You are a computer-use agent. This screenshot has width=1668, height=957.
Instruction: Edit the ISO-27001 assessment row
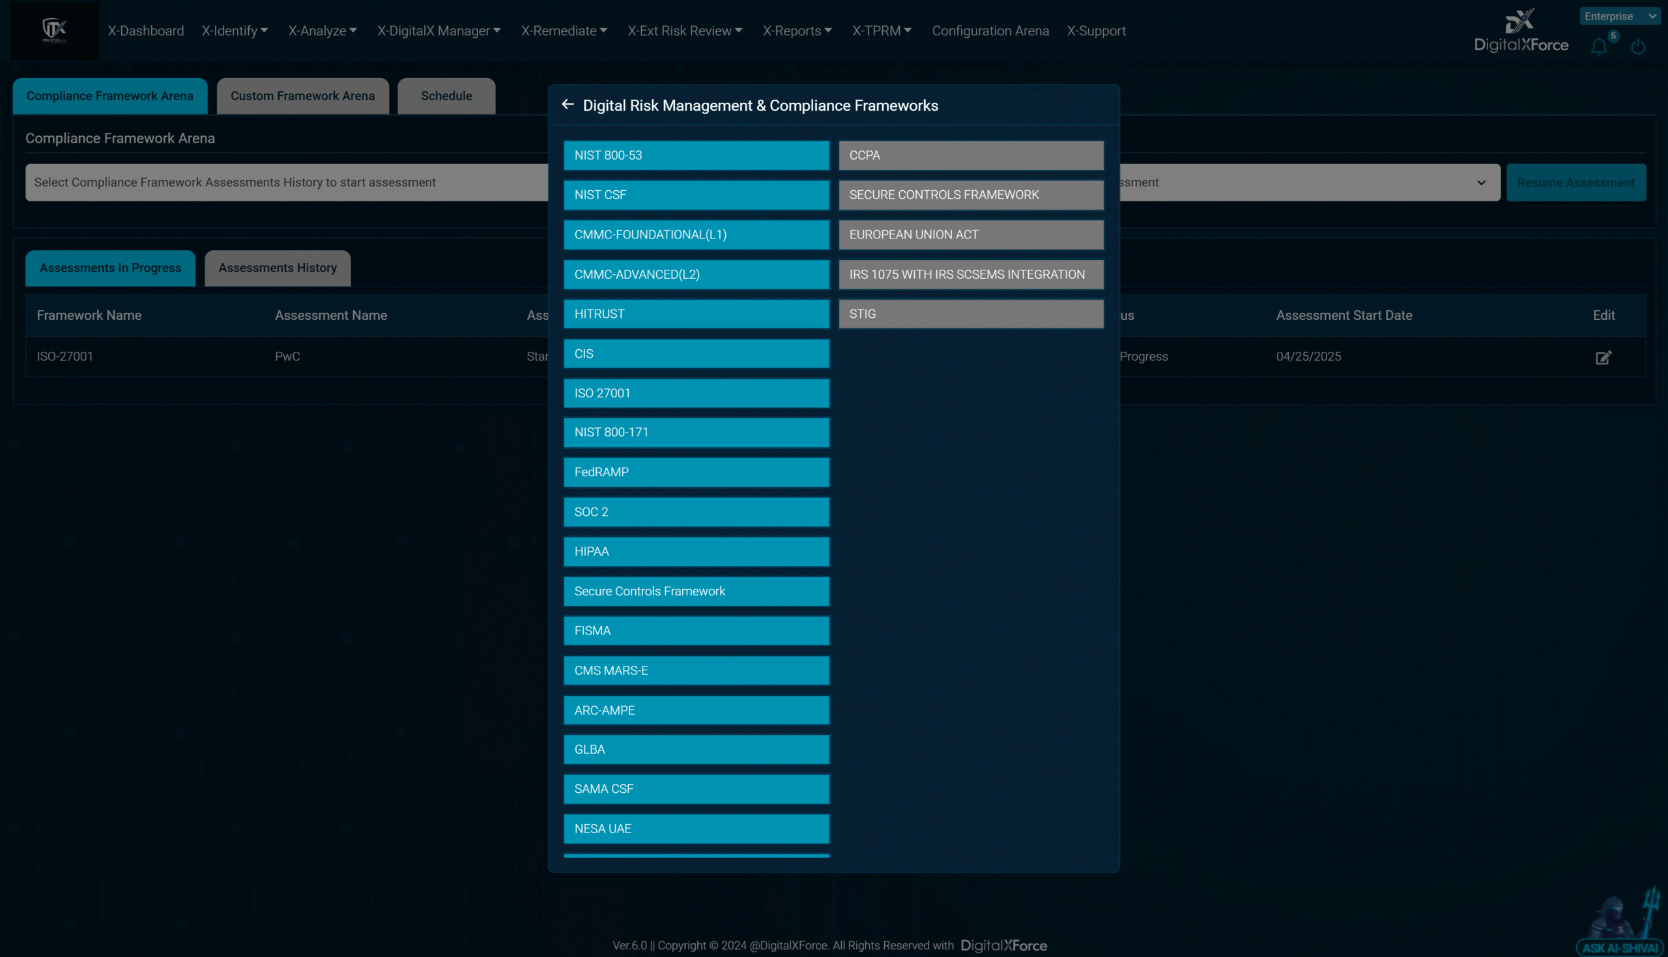1603,357
